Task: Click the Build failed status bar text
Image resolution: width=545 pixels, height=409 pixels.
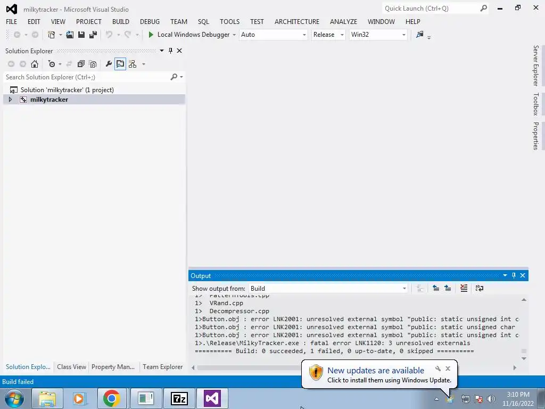Action: [18, 381]
